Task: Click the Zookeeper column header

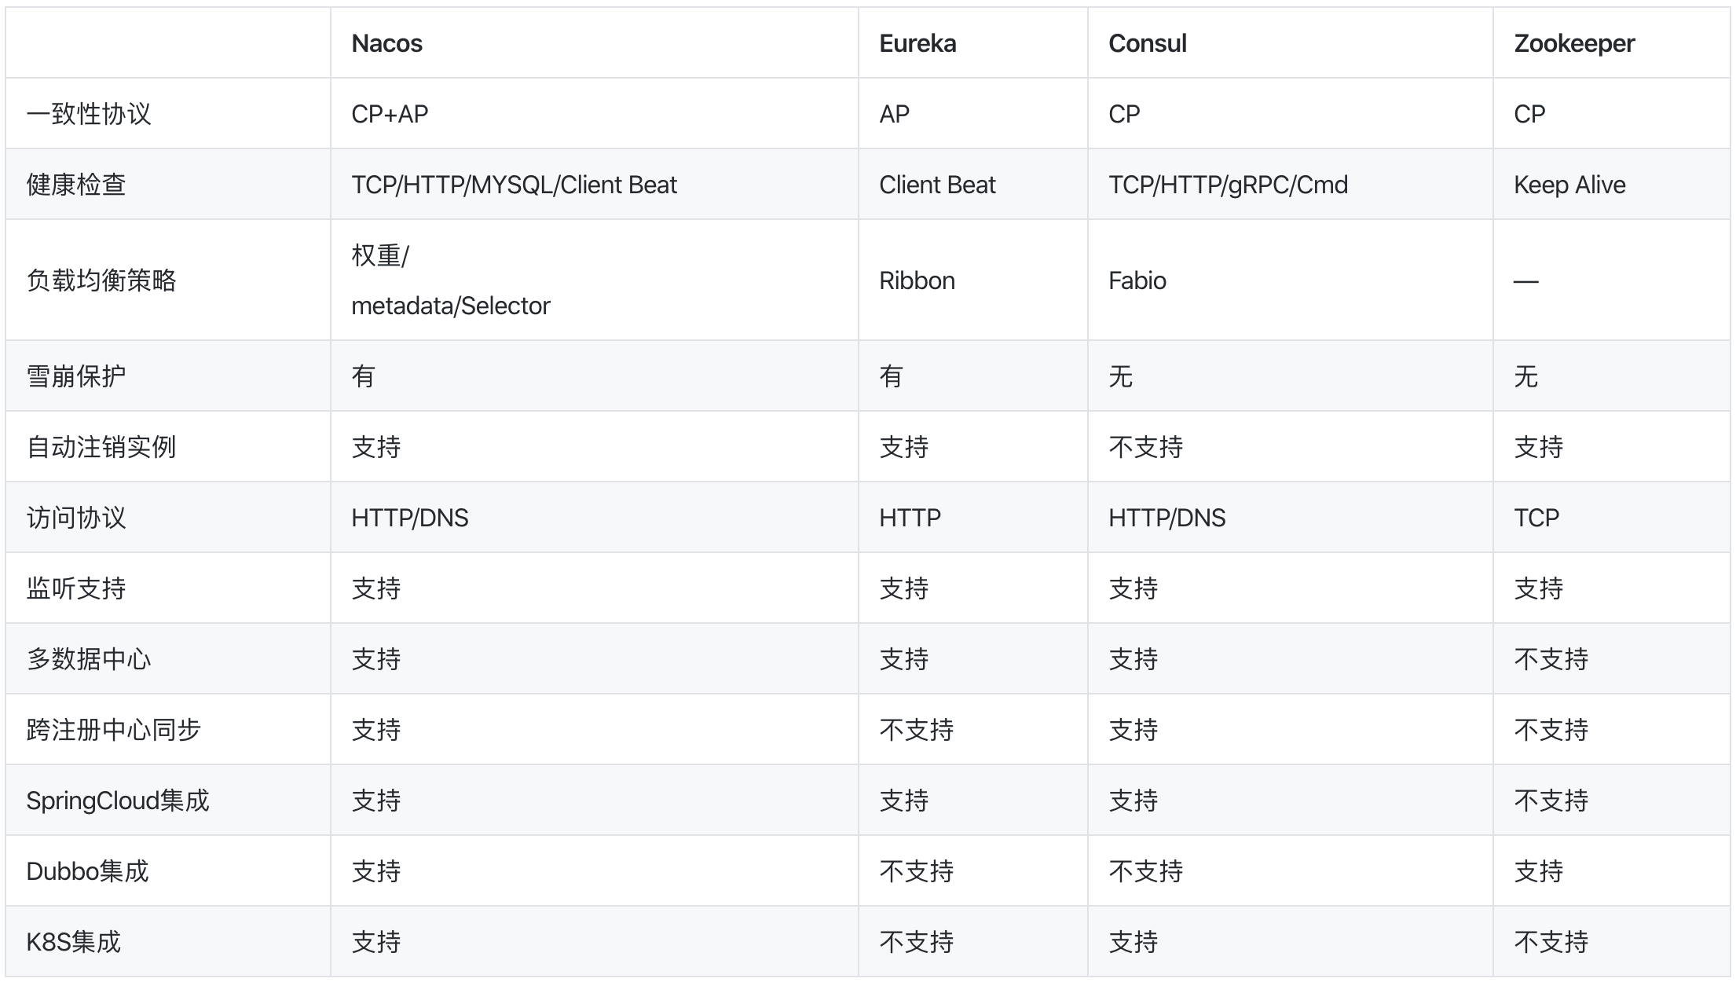Action: click(x=1573, y=43)
